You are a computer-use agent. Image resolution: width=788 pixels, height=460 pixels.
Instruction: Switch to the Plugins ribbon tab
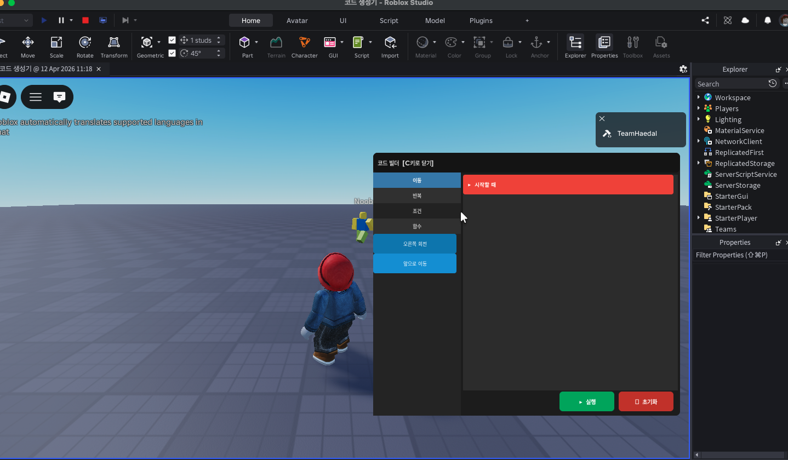[481, 20]
